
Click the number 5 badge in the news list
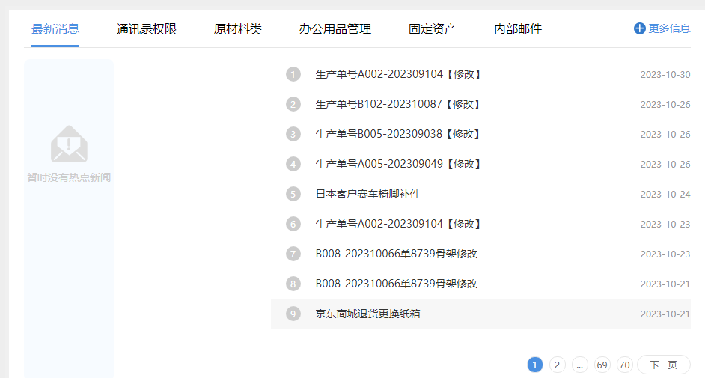[x=293, y=194]
